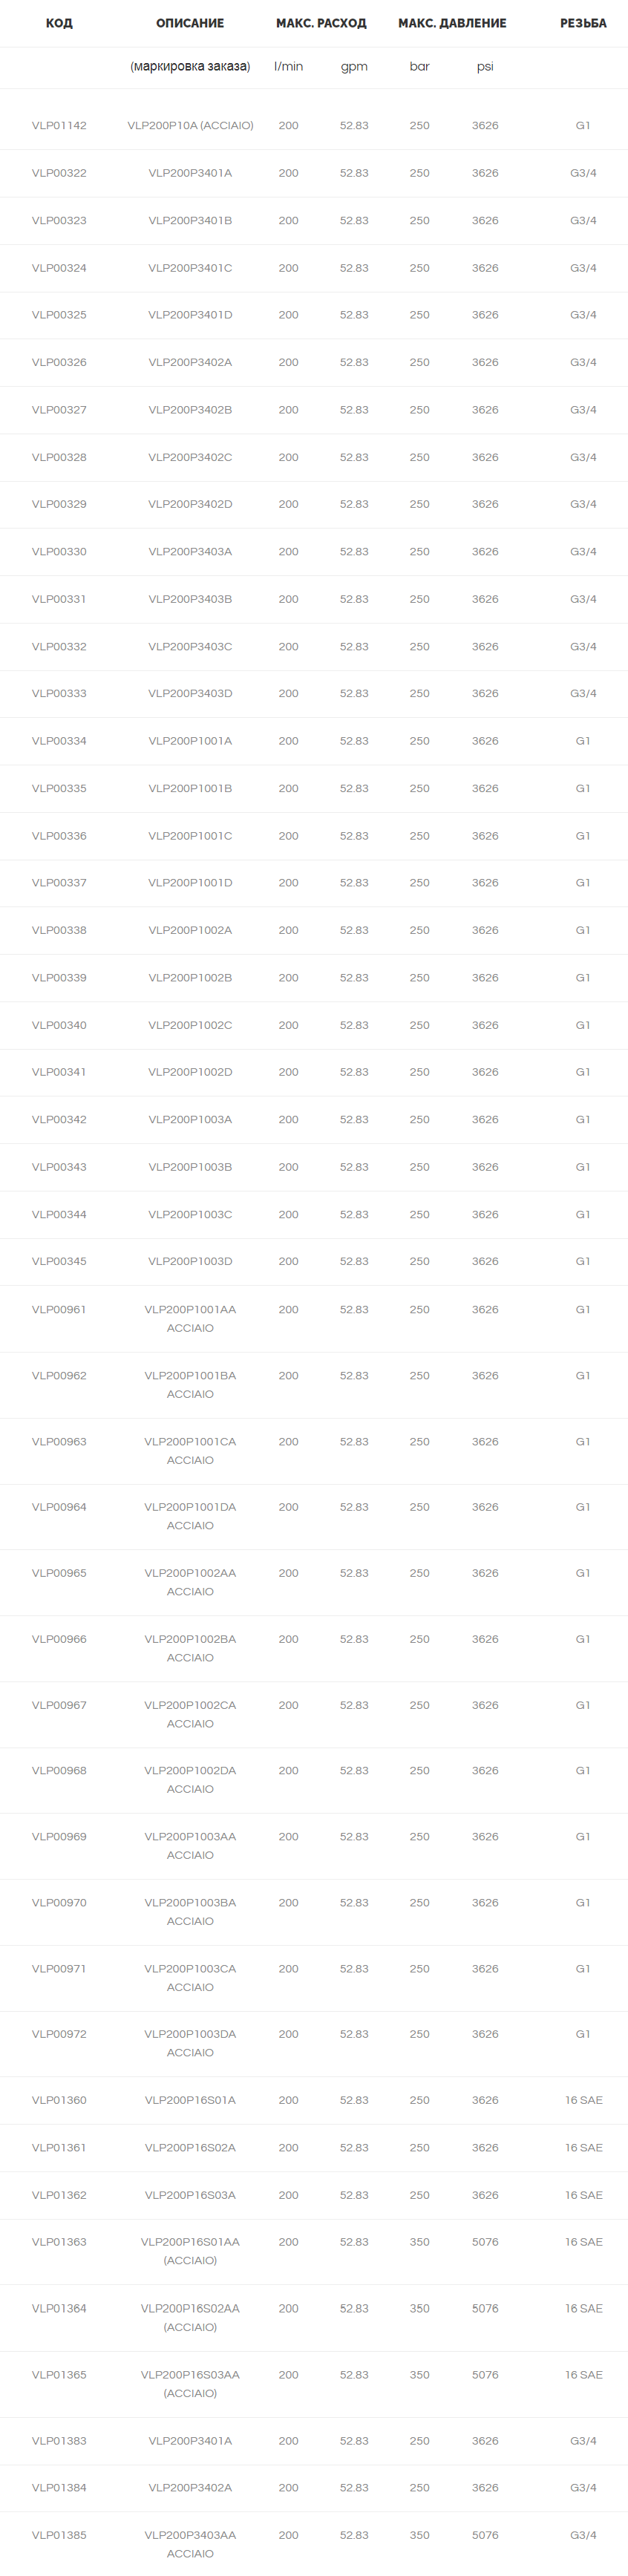Select code VLP00968
The image size is (628, 2576).
click(59, 1770)
